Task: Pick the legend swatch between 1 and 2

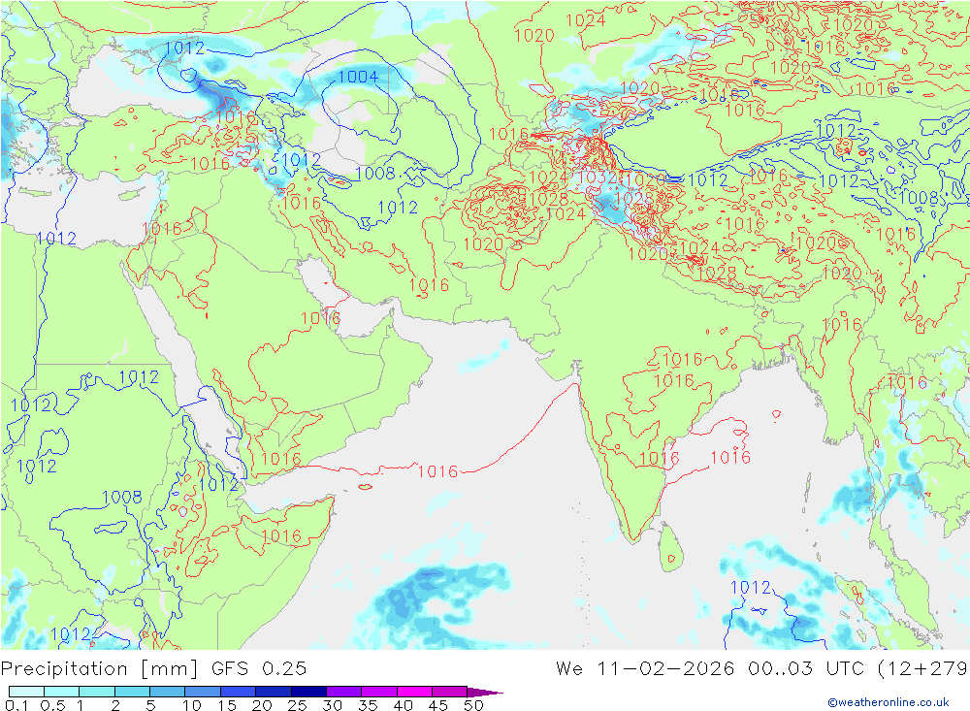Action: tap(97, 692)
